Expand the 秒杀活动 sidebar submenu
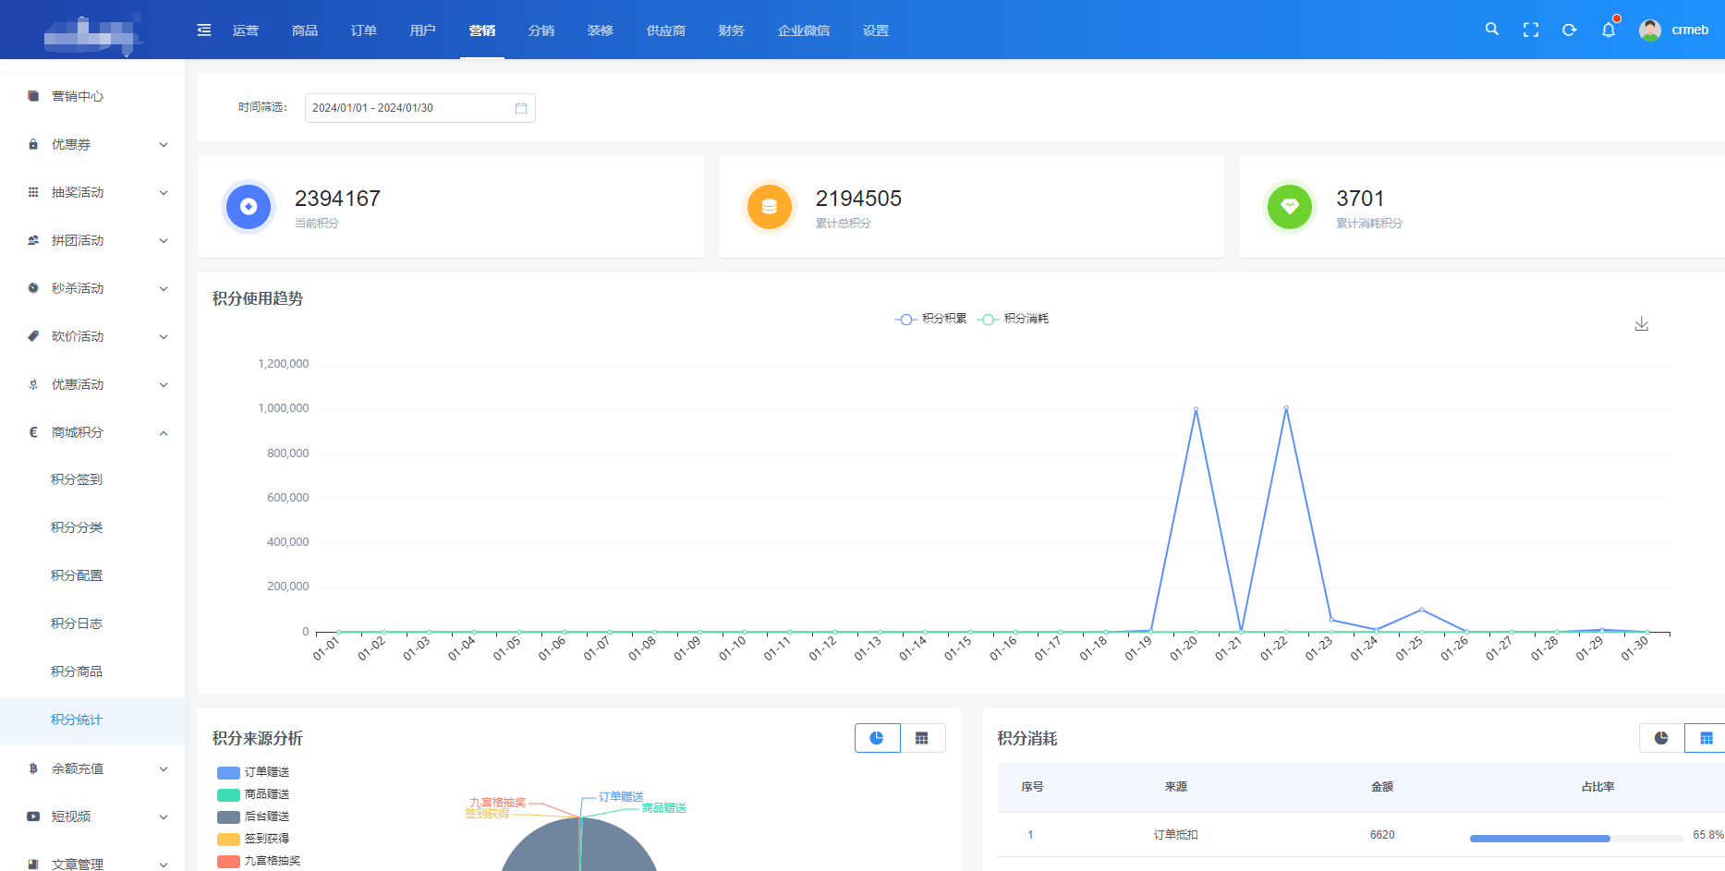Image resolution: width=1725 pixels, height=871 pixels. point(164,288)
